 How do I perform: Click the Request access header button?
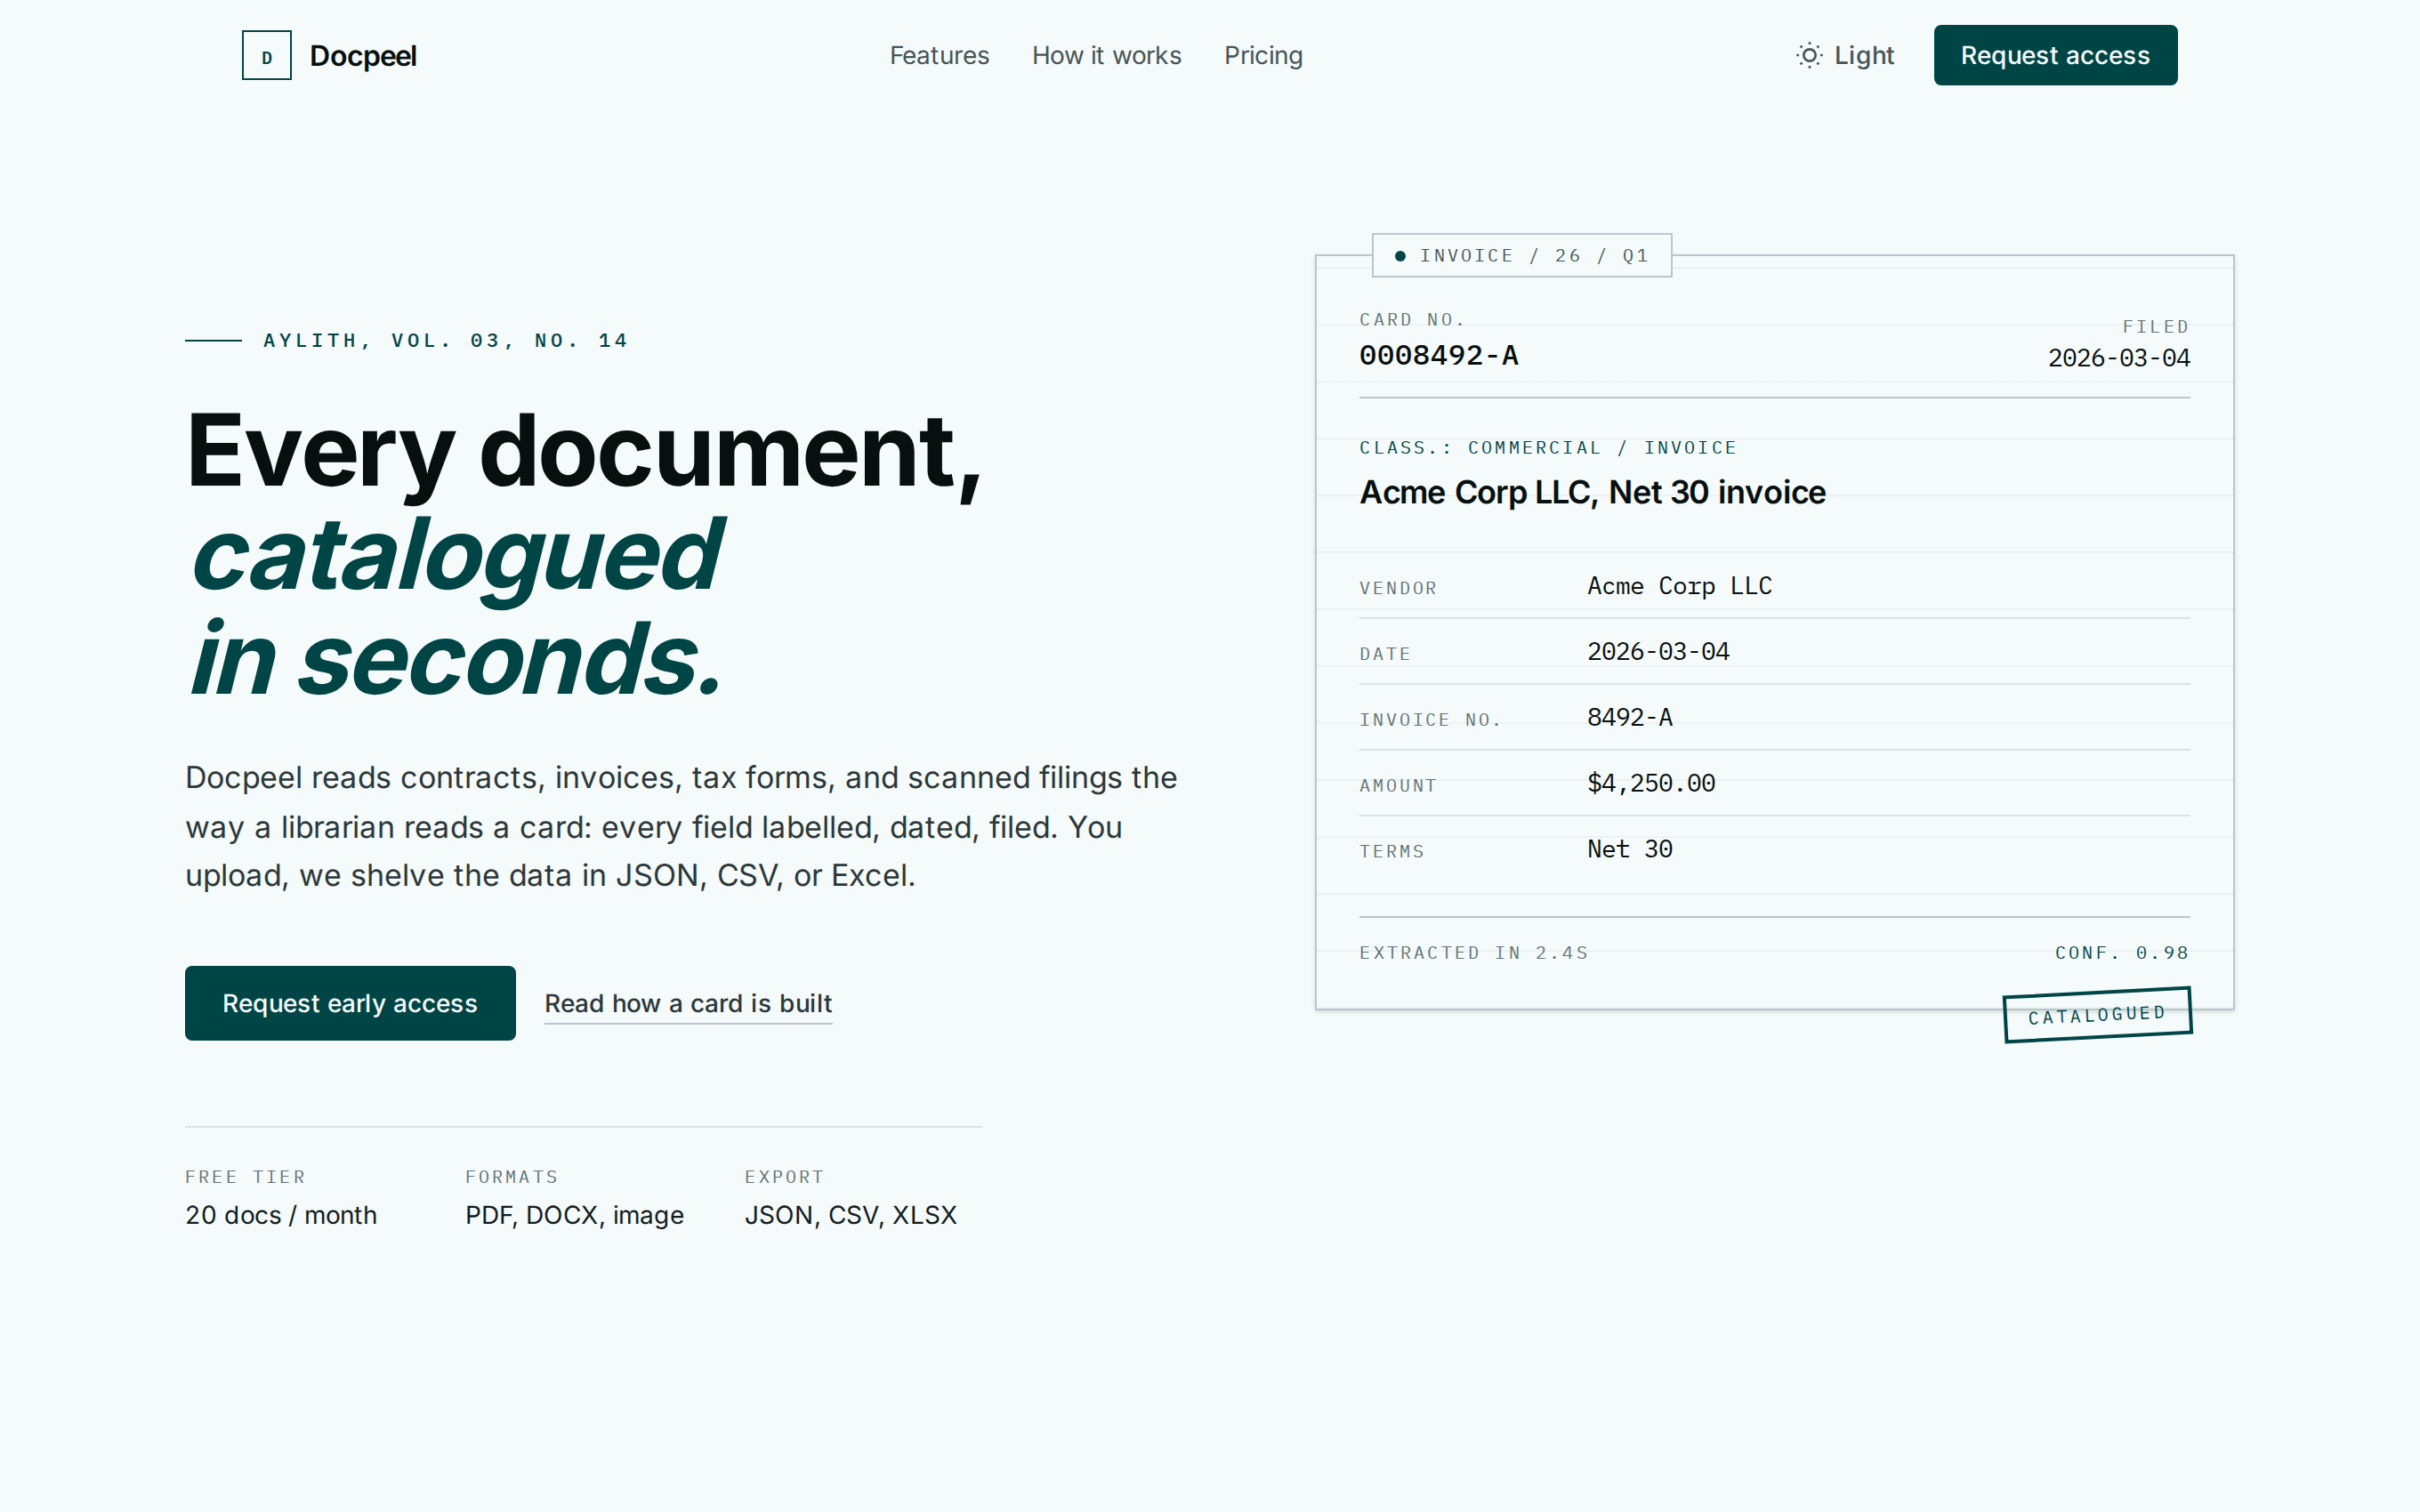(2055, 55)
